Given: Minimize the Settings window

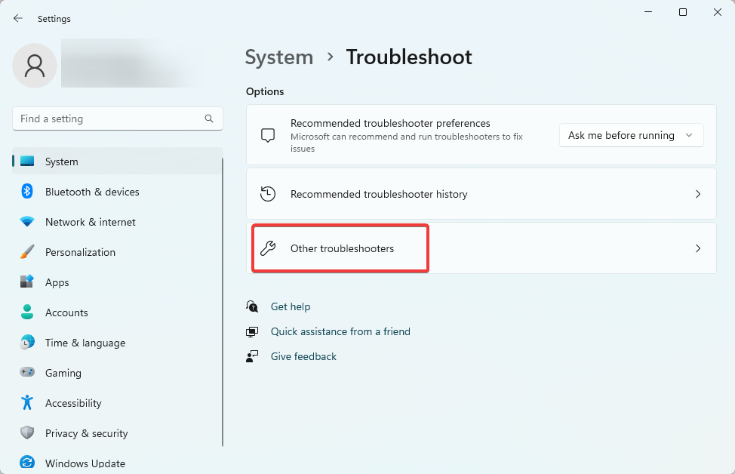Looking at the screenshot, I should (648, 12).
